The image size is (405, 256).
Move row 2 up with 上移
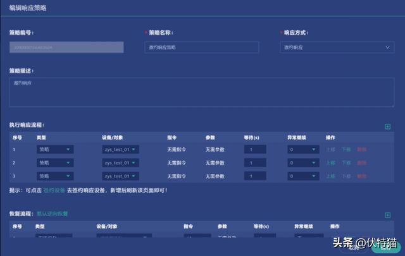(331, 163)
